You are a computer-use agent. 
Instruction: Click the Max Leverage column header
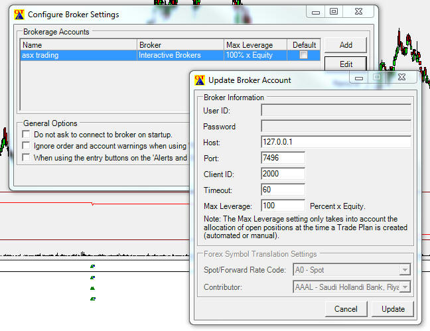(255, 44)
